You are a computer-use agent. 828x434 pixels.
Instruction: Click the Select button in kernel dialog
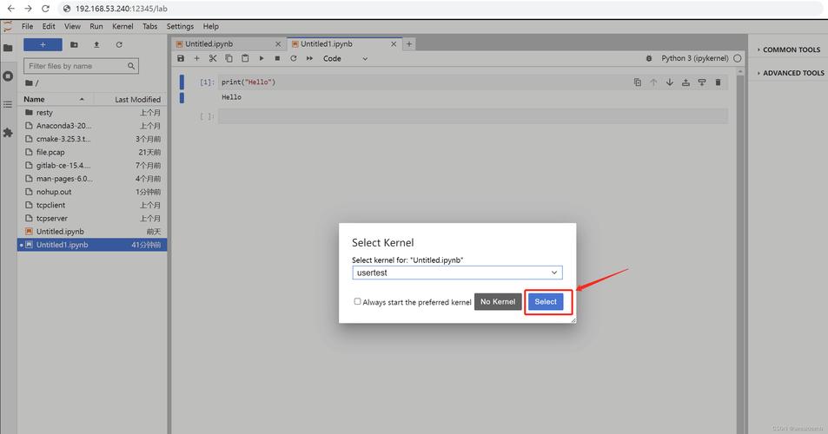[x=546, y=301]
